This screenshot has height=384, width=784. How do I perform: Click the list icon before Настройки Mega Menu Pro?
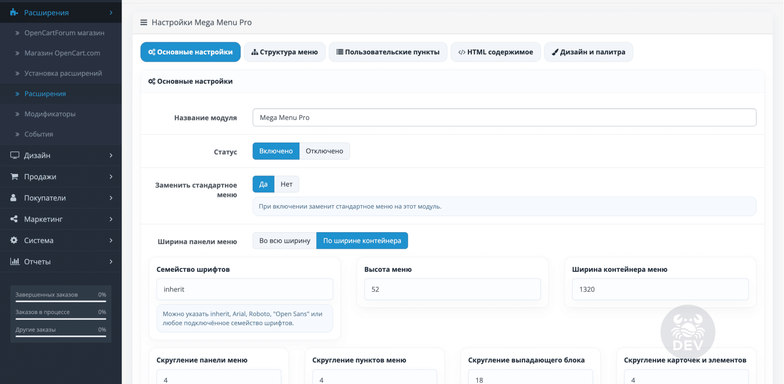click(x=144, y=23)
